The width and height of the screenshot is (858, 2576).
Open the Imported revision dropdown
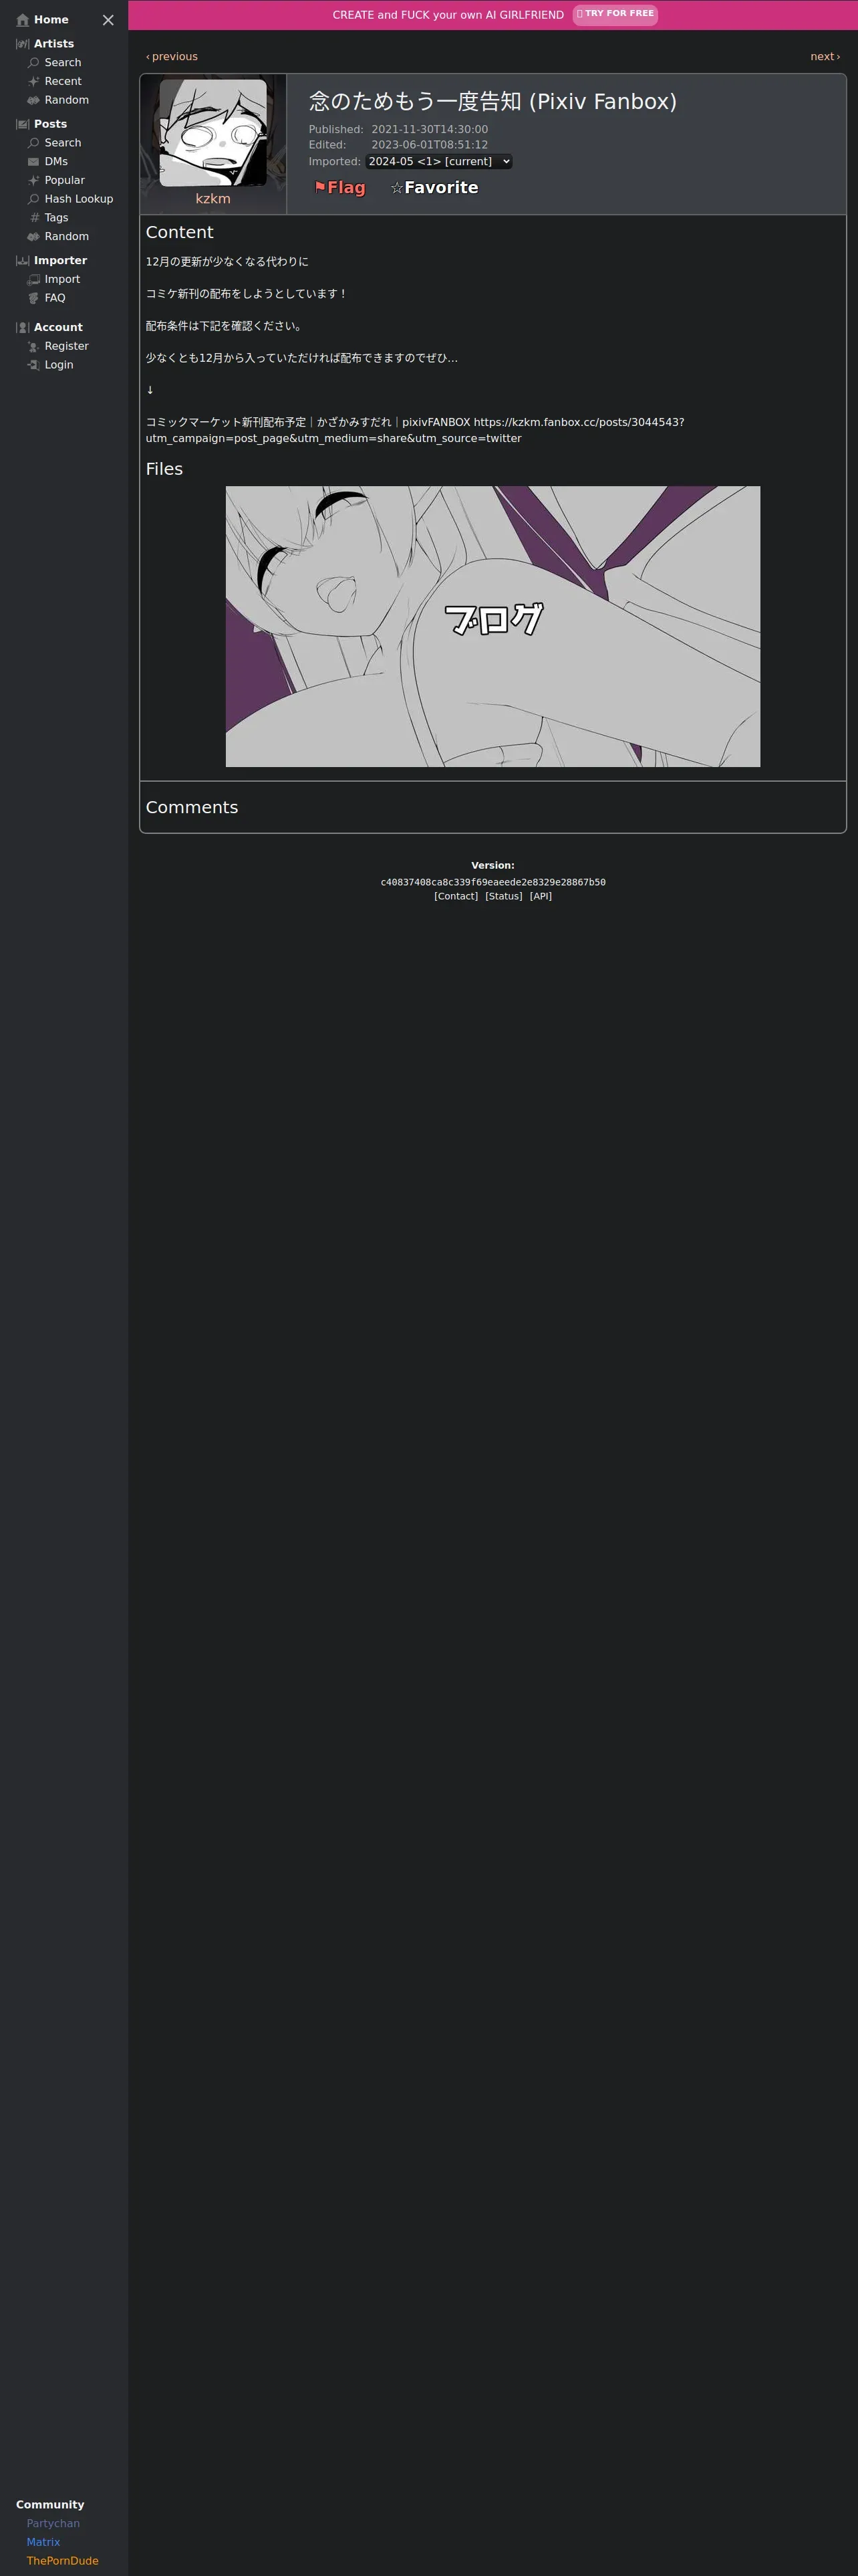point(438,162)
